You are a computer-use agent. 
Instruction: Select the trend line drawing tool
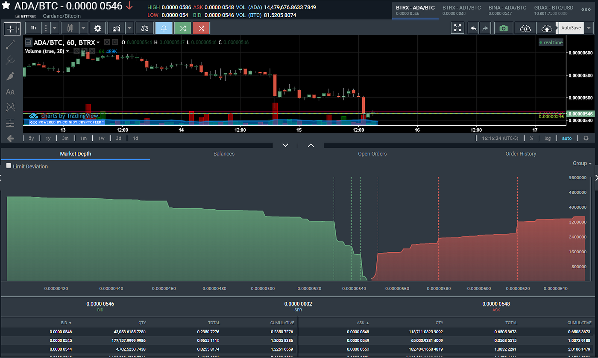coord(10,44)
